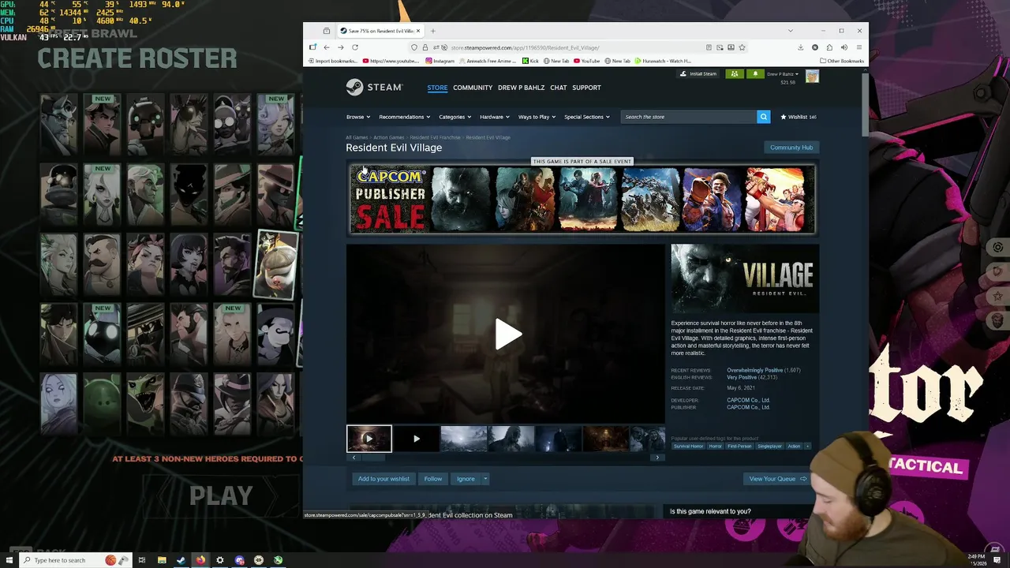The image size is (1010, 568).
Task: Open File Explorer from the taskbar
Action: (x=162, y=560)
